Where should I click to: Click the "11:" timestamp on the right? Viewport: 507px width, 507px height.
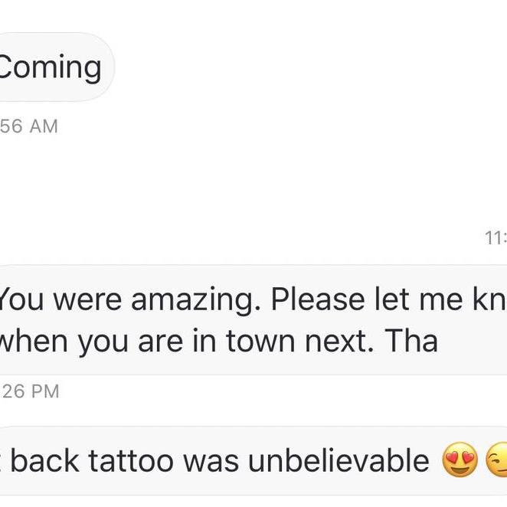496,239
